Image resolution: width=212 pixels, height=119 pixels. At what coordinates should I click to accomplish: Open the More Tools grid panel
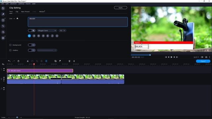(3, 38)
